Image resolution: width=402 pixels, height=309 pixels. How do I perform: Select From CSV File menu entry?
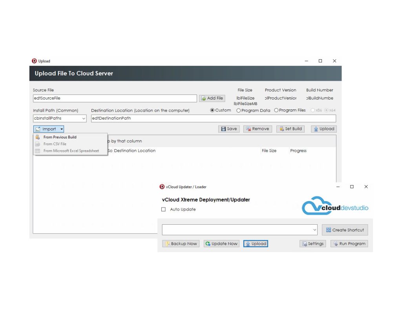[x=55, y=144]
